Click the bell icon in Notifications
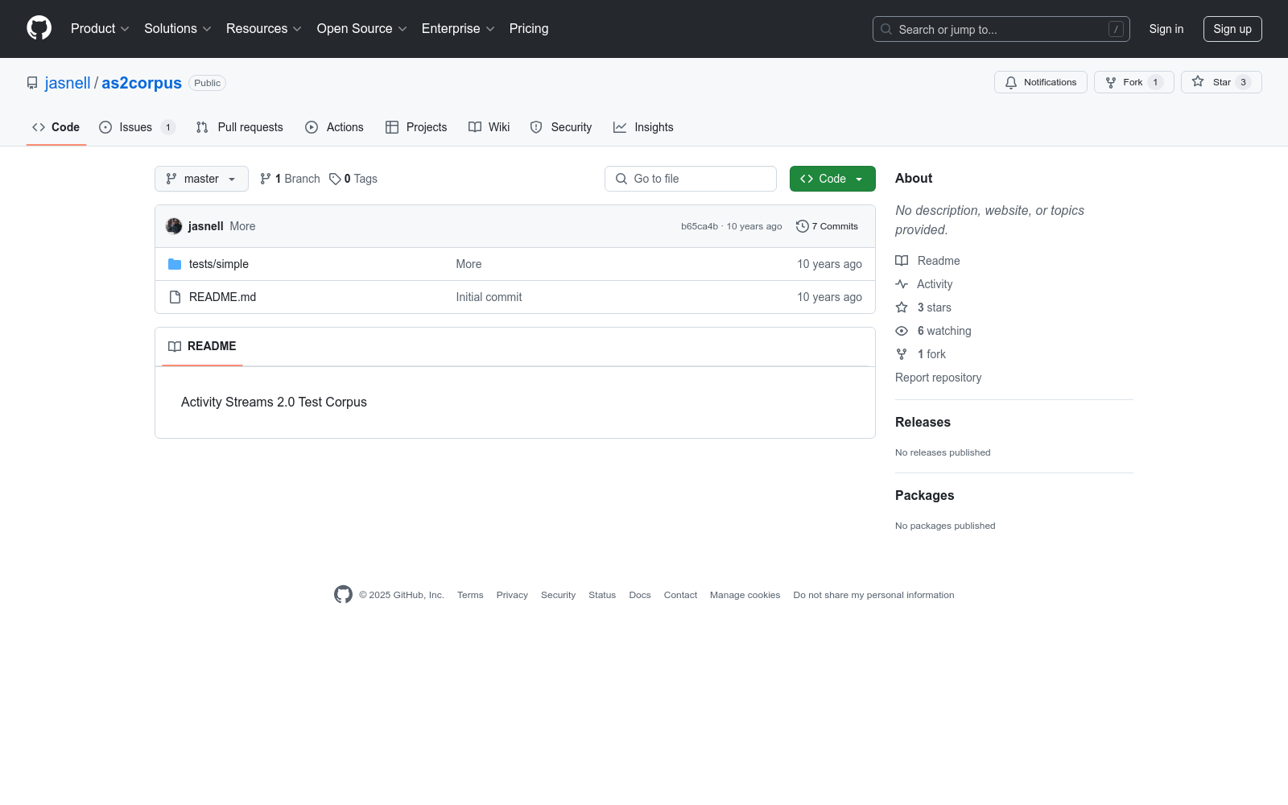 [1011, 82]
